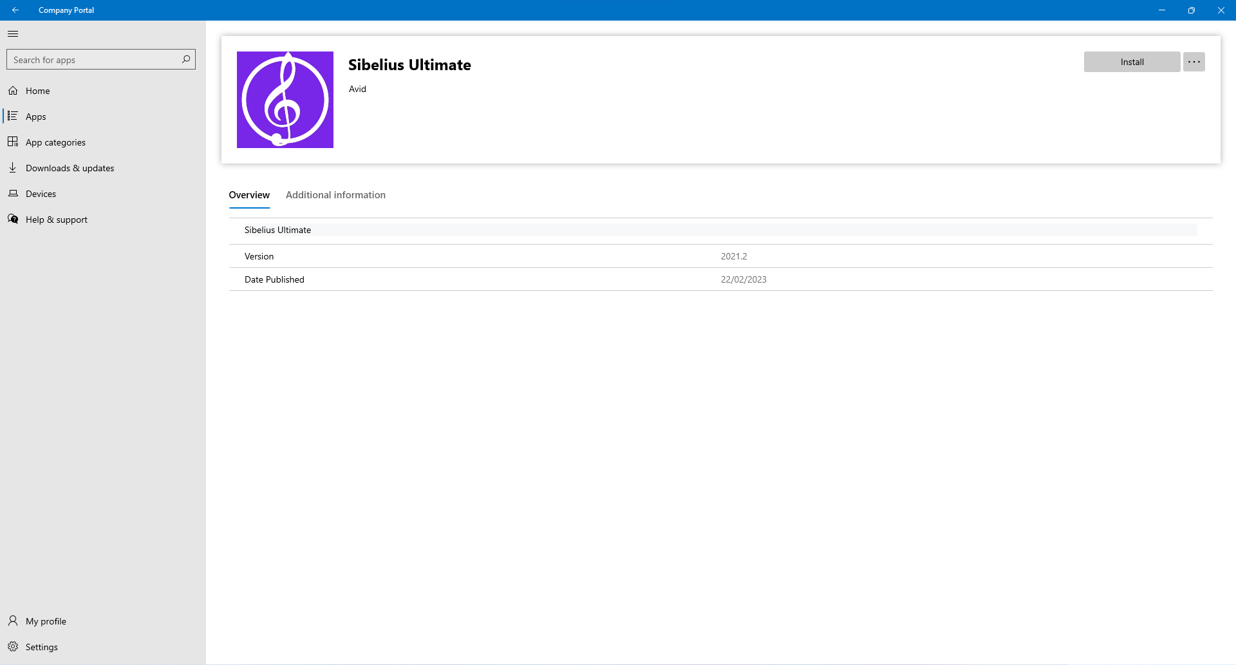Viewport: 1236px width, 665px height.
Task: Open Help & support section
Action: click(103, 220)
